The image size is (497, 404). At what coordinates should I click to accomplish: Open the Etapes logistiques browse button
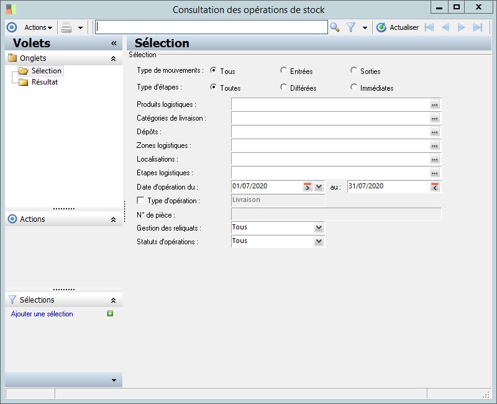click(x=434, y=173)
